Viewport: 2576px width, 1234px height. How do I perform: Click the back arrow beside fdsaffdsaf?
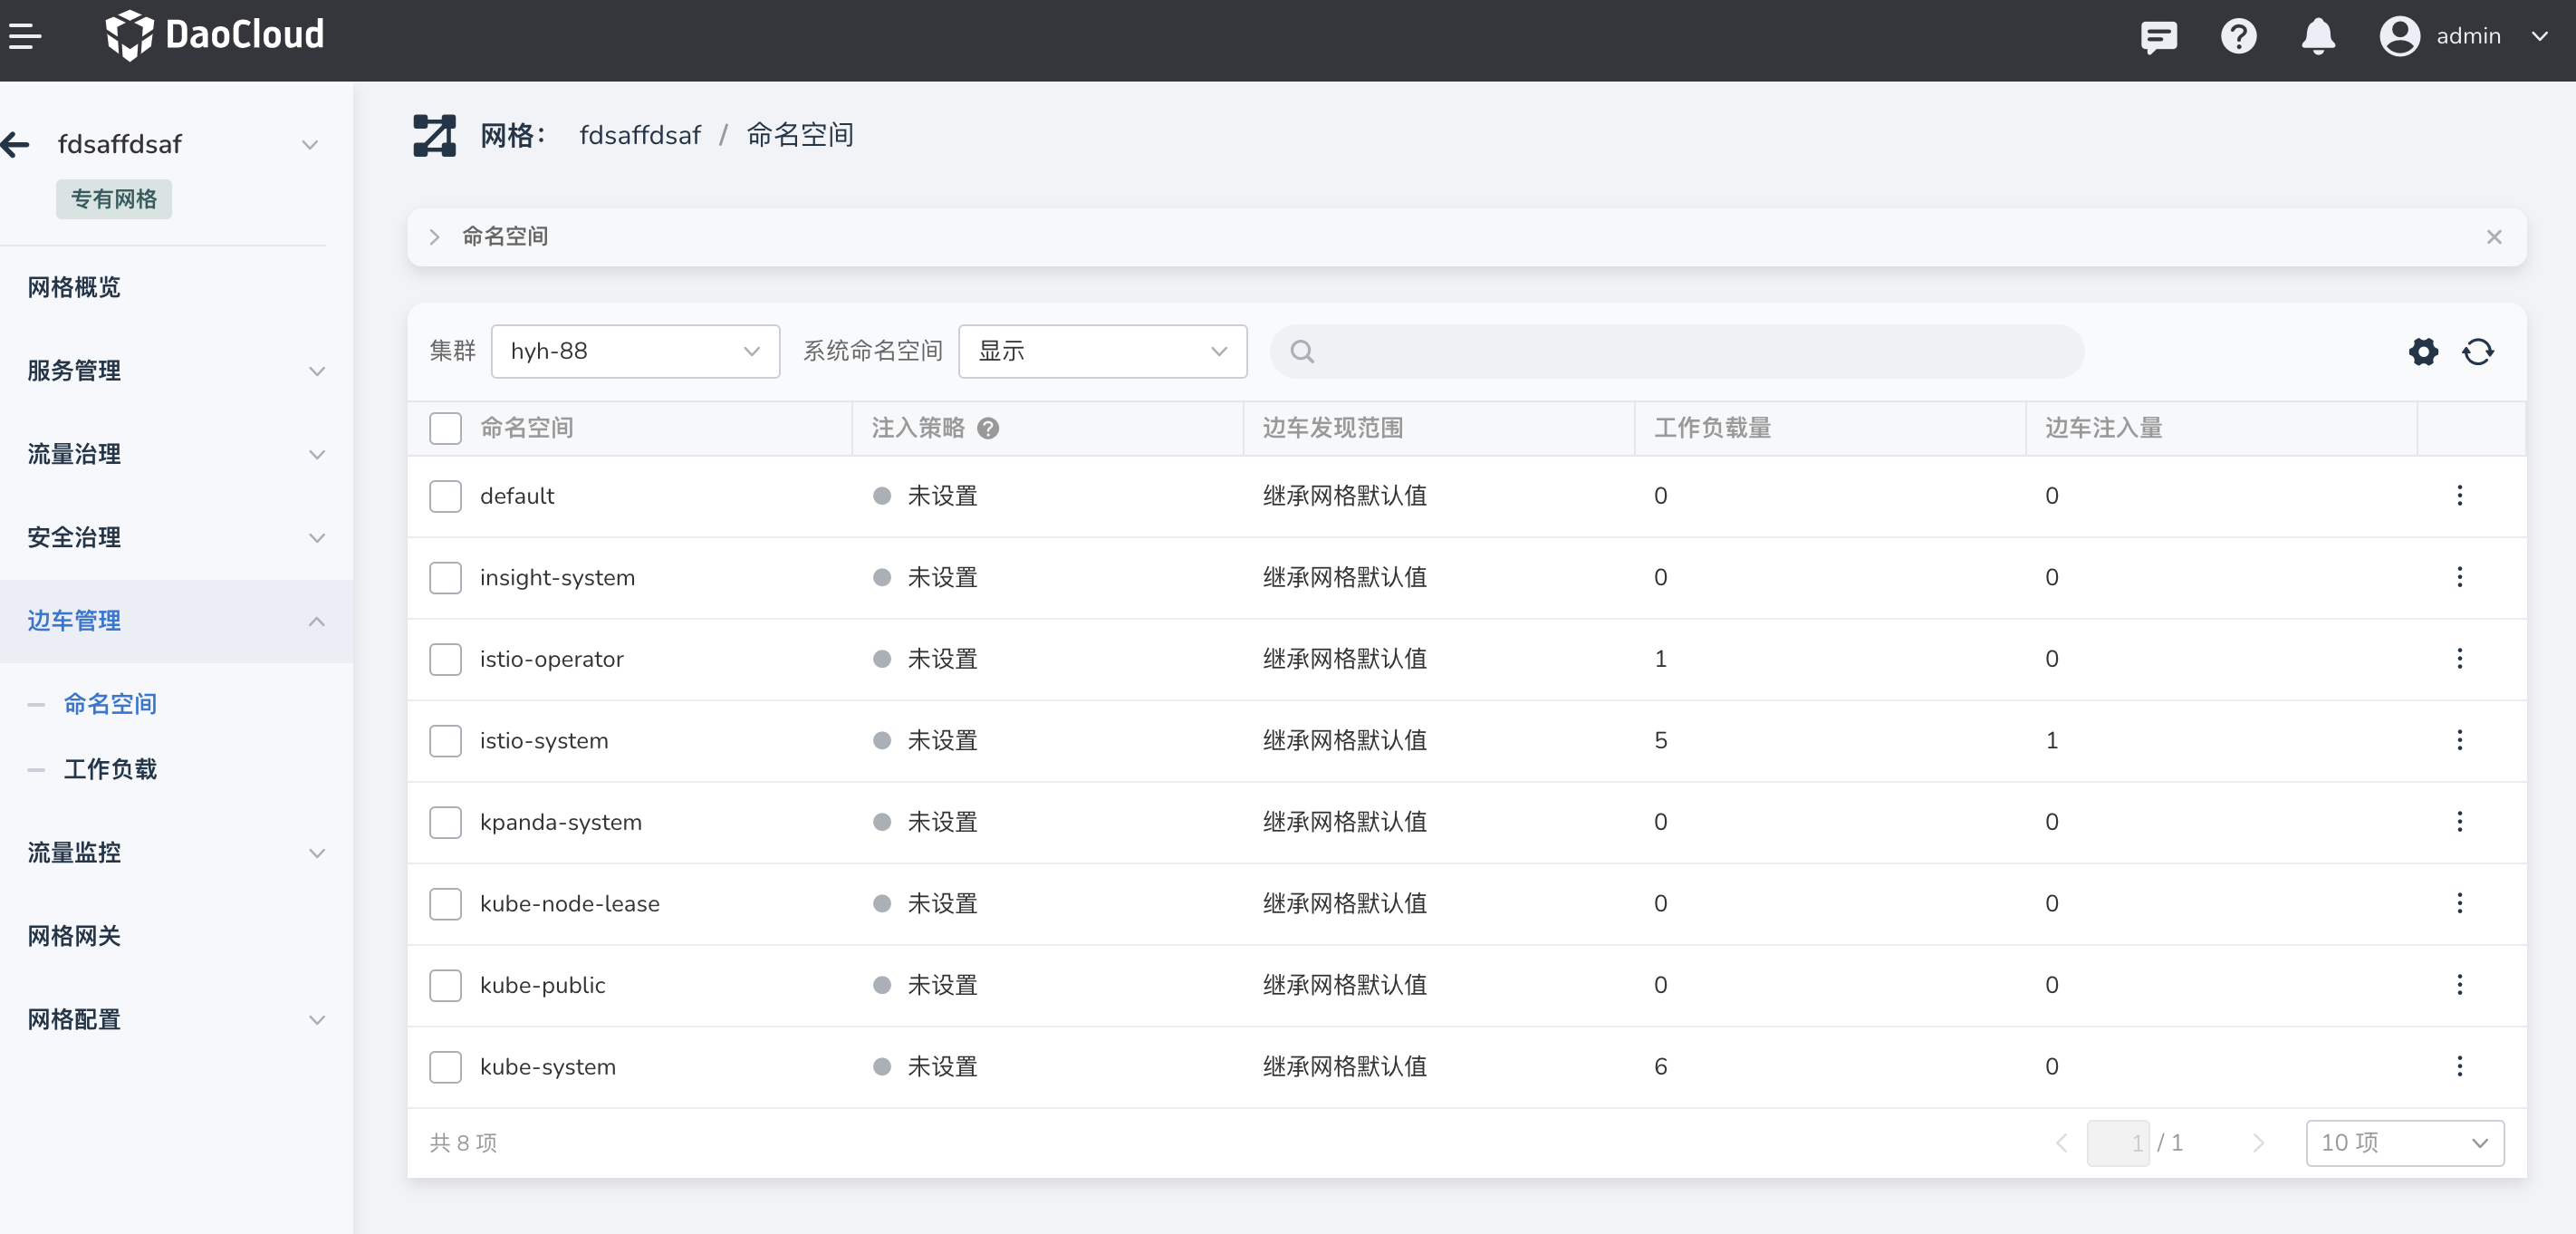click(16, 145)
